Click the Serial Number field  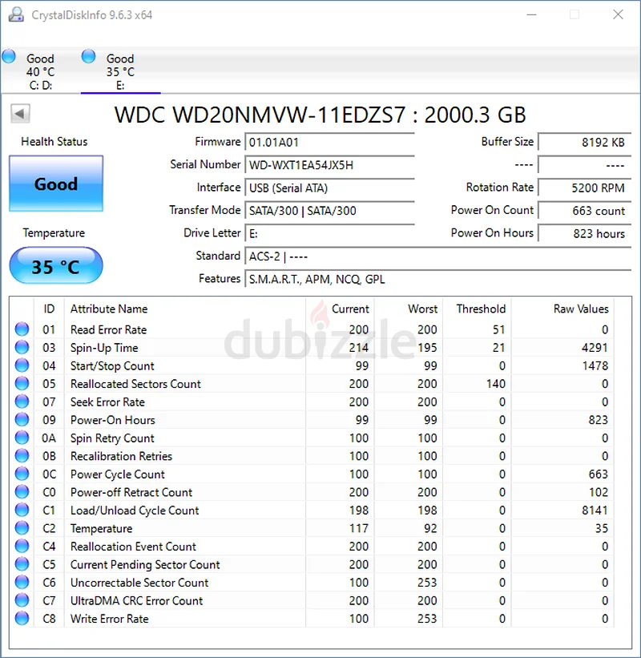pos(330,165)
